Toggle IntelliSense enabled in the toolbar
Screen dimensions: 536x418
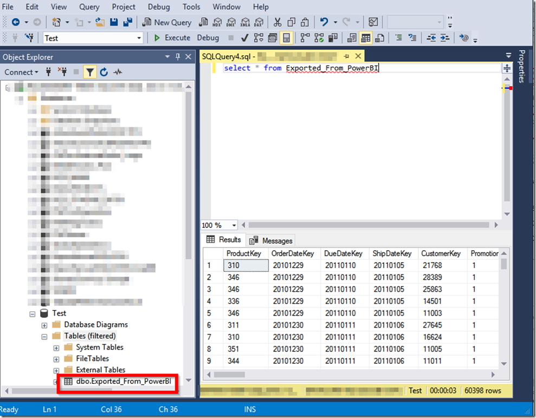tap(287, 37)
